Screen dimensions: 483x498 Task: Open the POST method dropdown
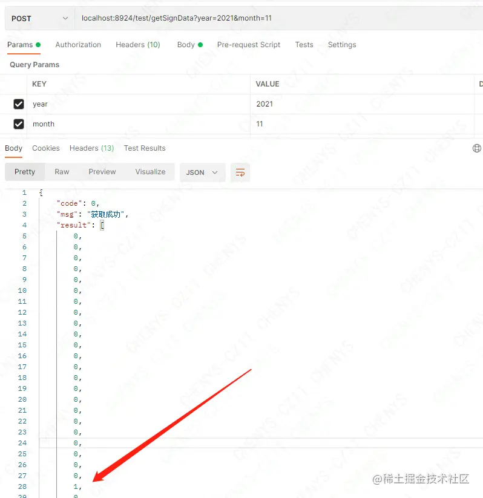(x=40, y=18)
